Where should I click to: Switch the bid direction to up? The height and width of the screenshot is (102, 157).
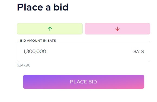(x=50, y=29)
